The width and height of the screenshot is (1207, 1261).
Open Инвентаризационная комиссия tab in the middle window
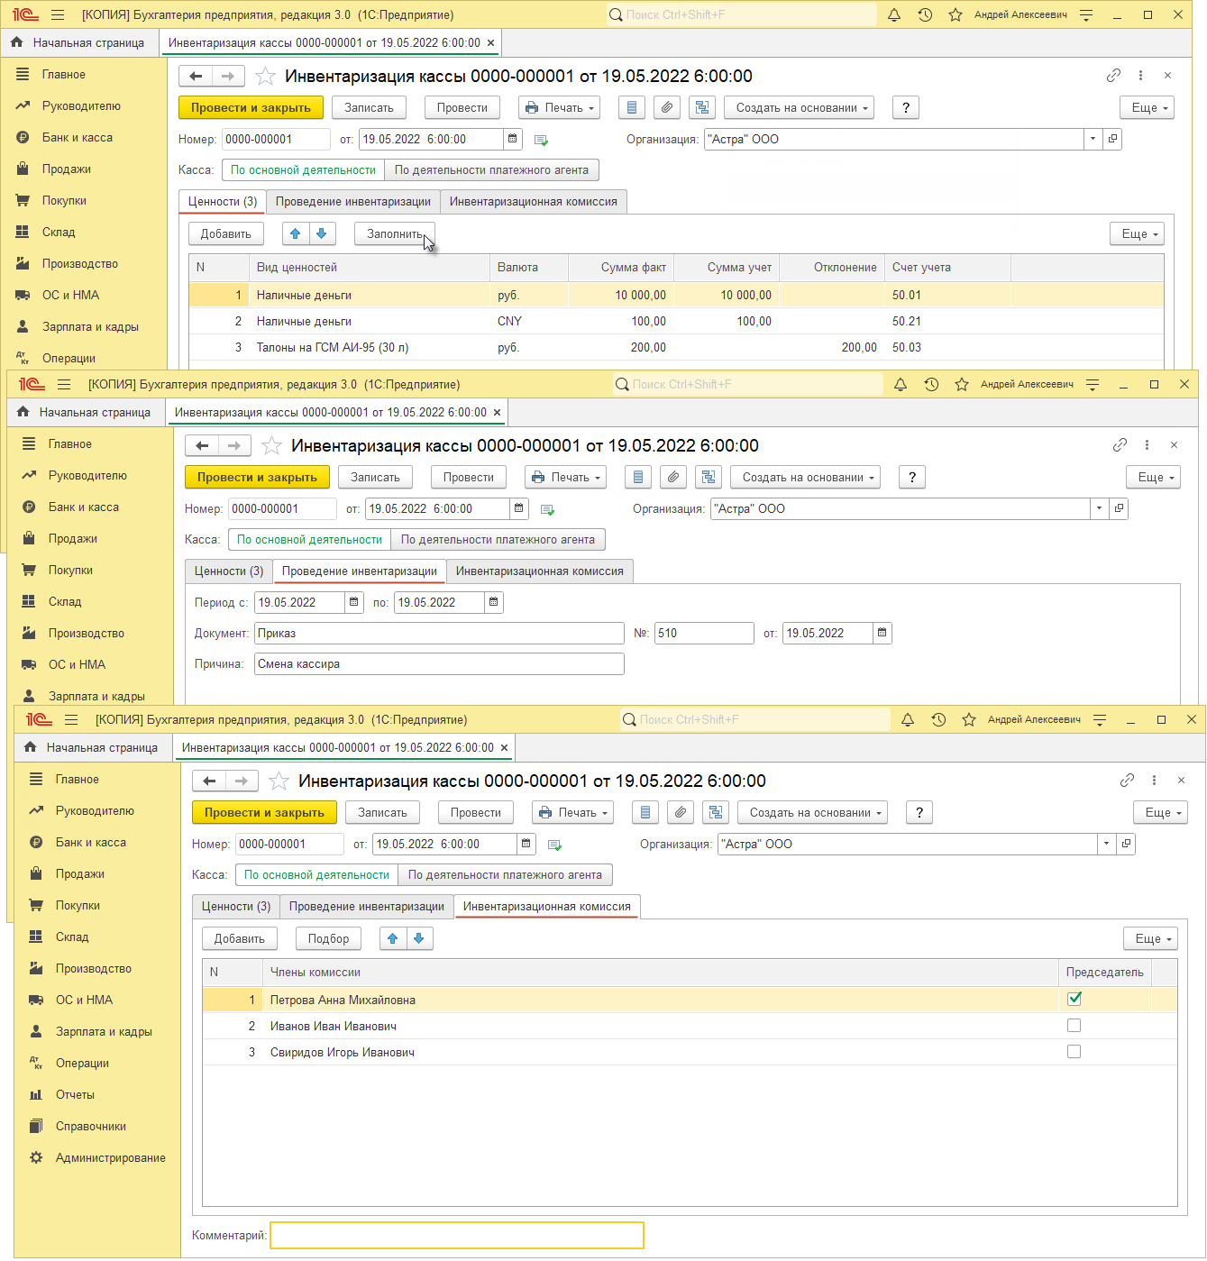pyautogui.click(x=540, y=571)
